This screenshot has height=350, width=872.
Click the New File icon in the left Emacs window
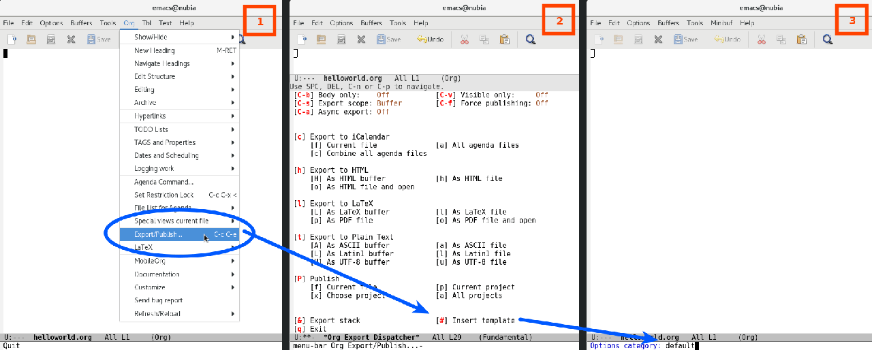tap(12, 39)
